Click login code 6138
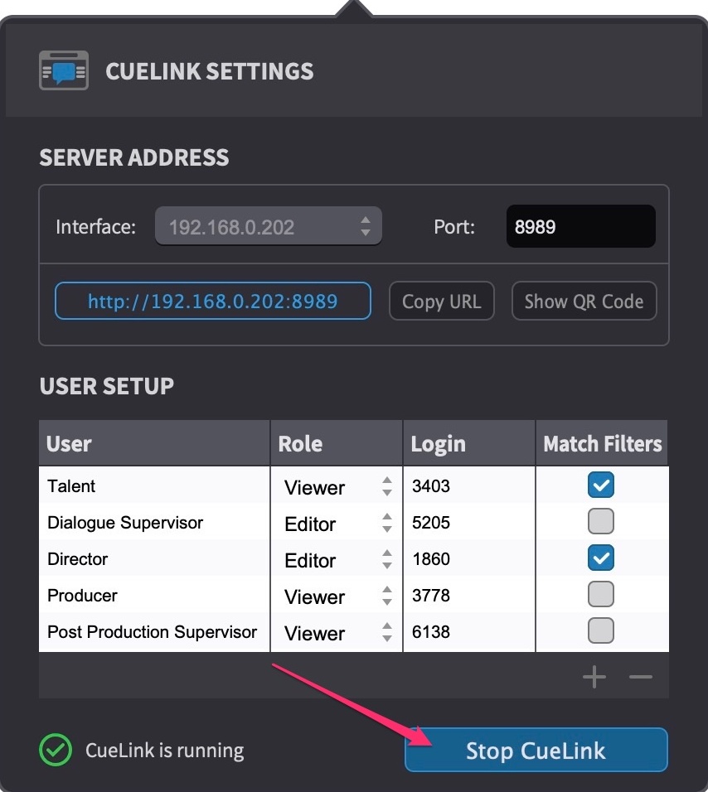The image size is (708, 792). [430, 631]
